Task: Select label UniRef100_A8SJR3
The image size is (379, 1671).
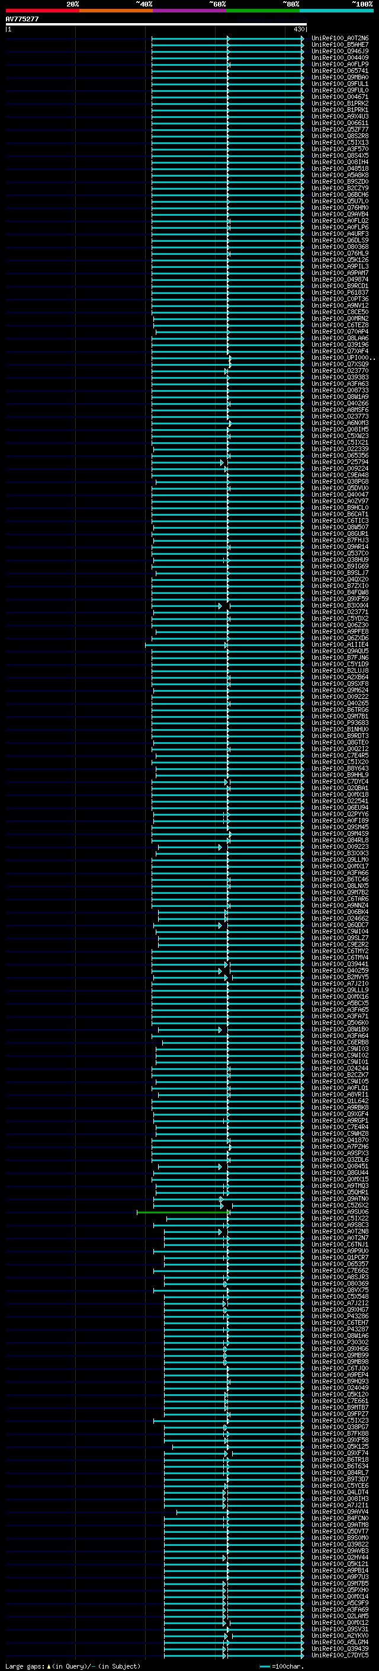Action: (339, 1277)
